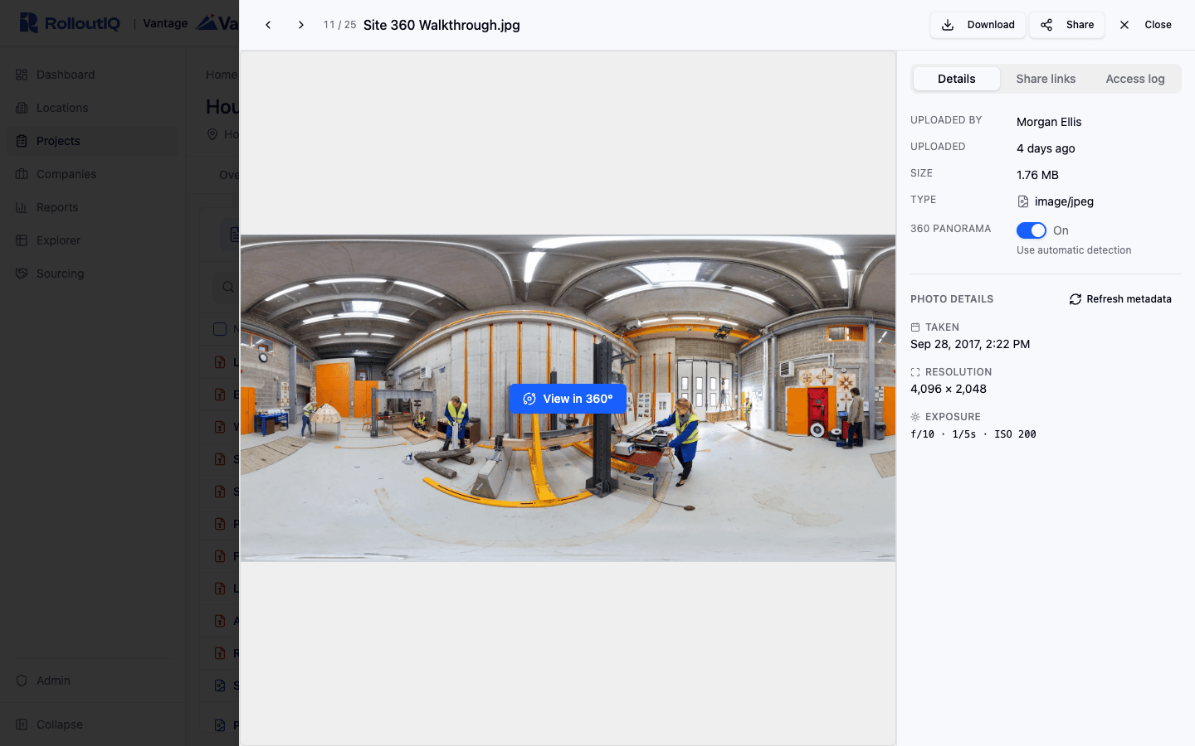Click the Collapse panel icon
The image size is (1195, 746).
pos(22,724)
